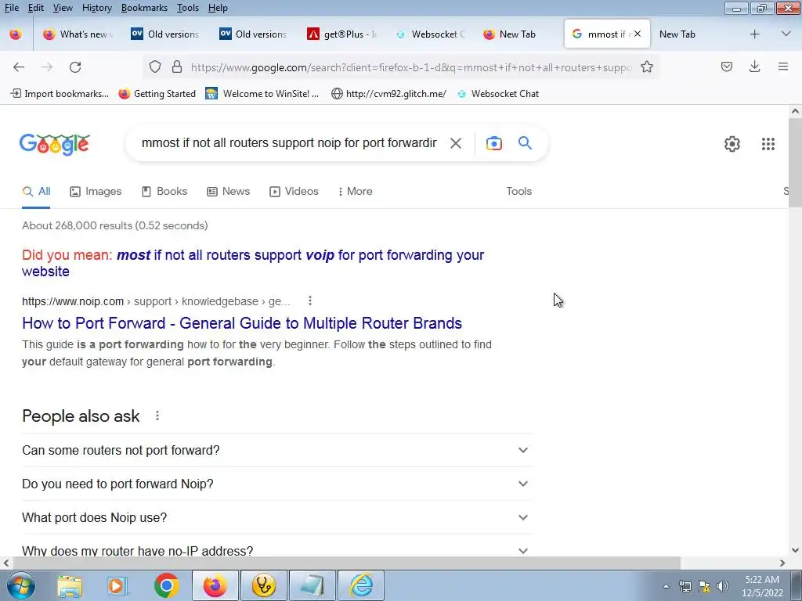List all tabs dropdown arrow
Viewport: 802px width, 601px height.
(786, 34)
